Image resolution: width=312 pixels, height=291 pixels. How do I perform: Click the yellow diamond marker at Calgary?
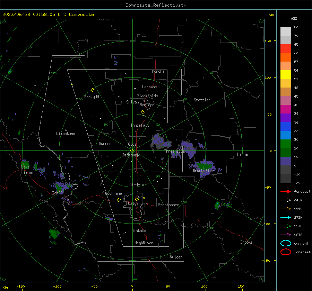click(x=137, y=199)
